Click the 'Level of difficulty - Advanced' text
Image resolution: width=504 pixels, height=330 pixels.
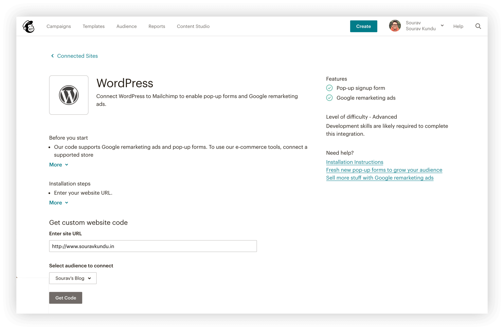coord(361,117)
